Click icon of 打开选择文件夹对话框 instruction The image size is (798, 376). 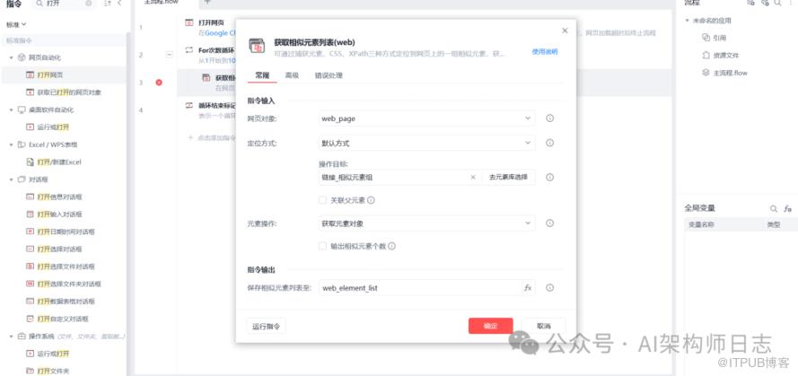pyautogui.click(x=30, y=284)
